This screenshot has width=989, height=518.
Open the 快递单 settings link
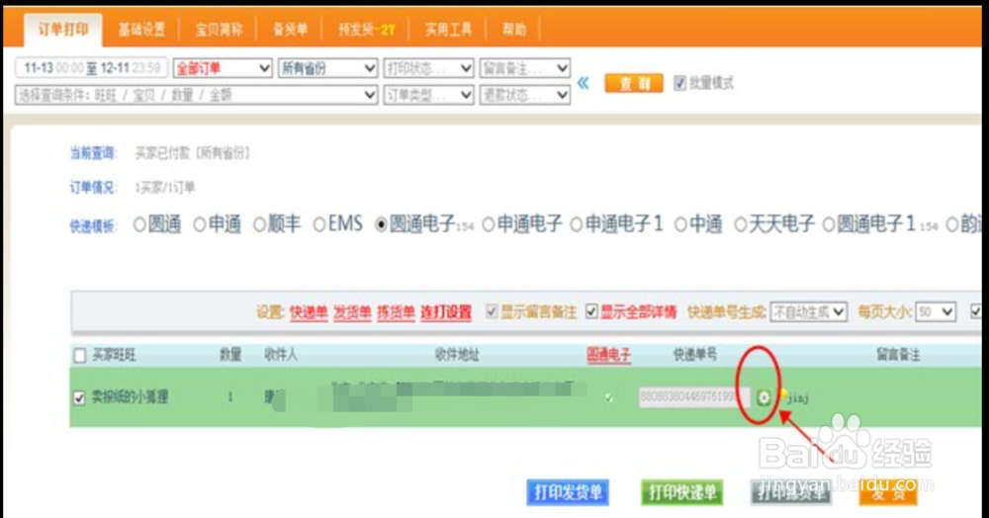309,312
